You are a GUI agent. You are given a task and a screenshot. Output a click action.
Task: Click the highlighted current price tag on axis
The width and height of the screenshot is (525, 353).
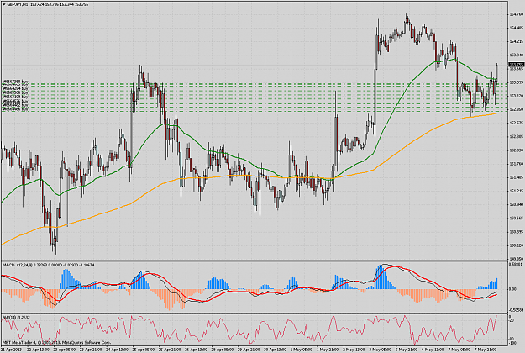point(516,65)
